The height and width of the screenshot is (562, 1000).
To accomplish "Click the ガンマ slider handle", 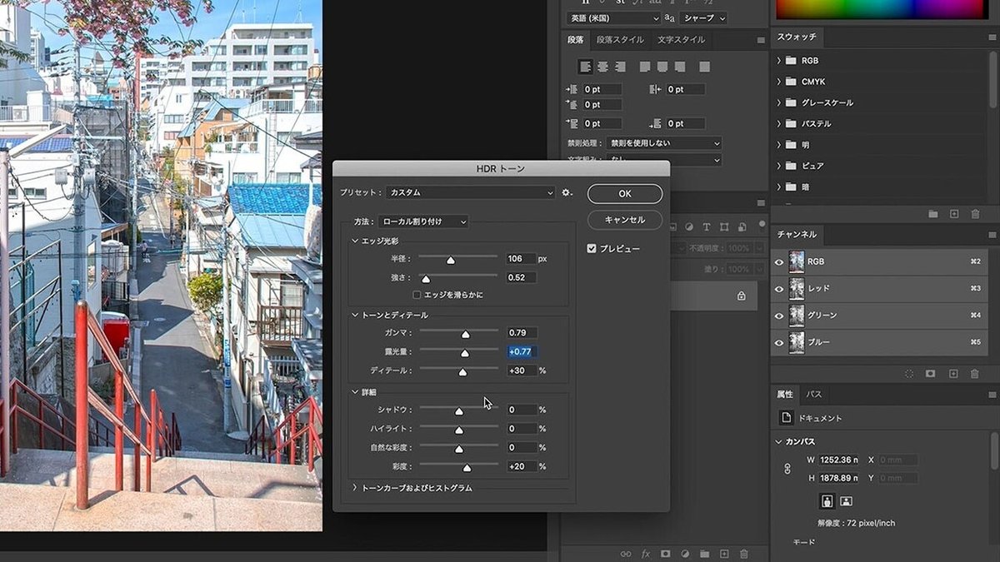I will pos(466,334).
